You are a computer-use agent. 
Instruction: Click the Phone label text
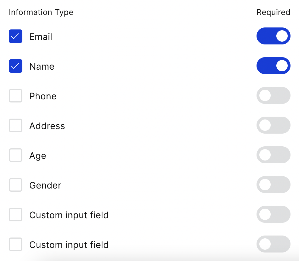click(43, 96)
